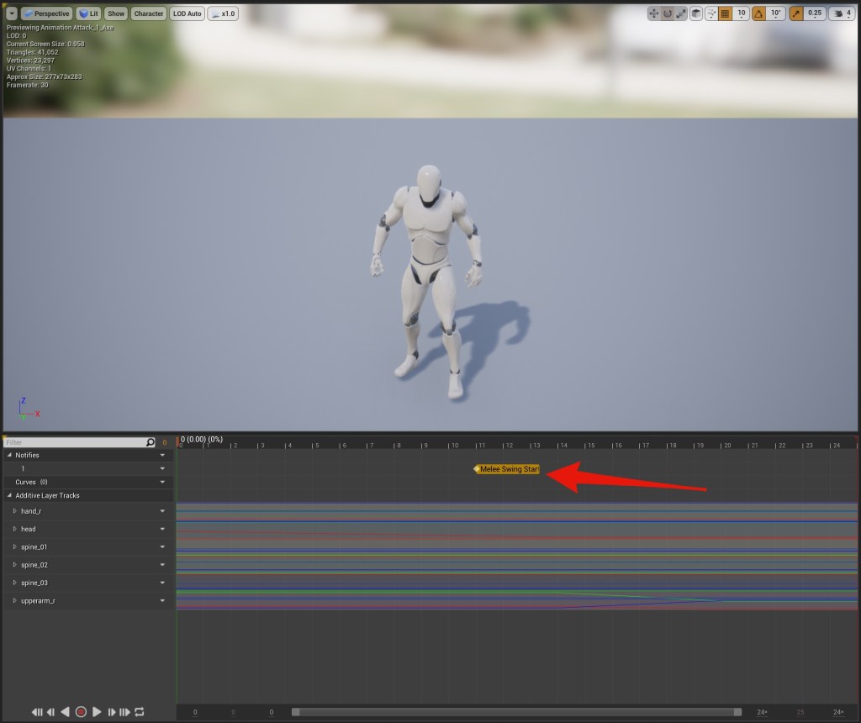The image size is (861, 723).
Task: Click the Show button in viewport toolbar
Action: (x=116, y=13)
